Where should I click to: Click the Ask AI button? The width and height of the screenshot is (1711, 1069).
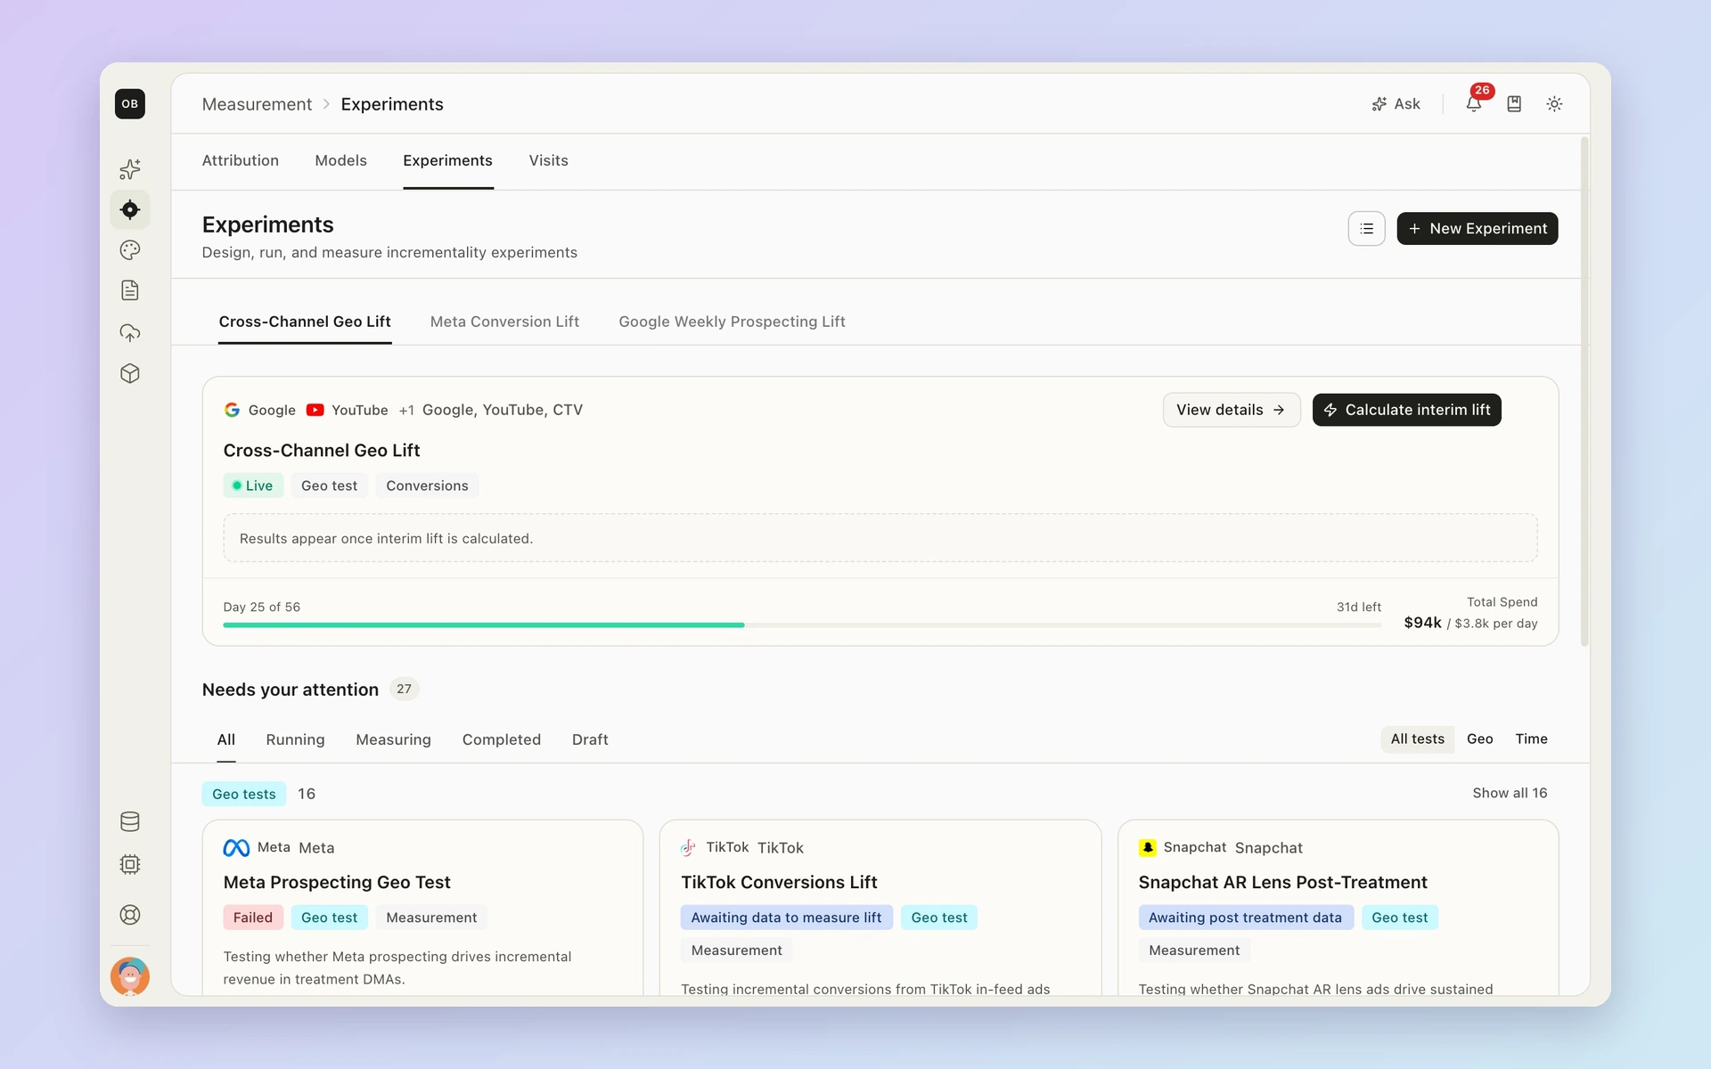(x=1396, y=104)
